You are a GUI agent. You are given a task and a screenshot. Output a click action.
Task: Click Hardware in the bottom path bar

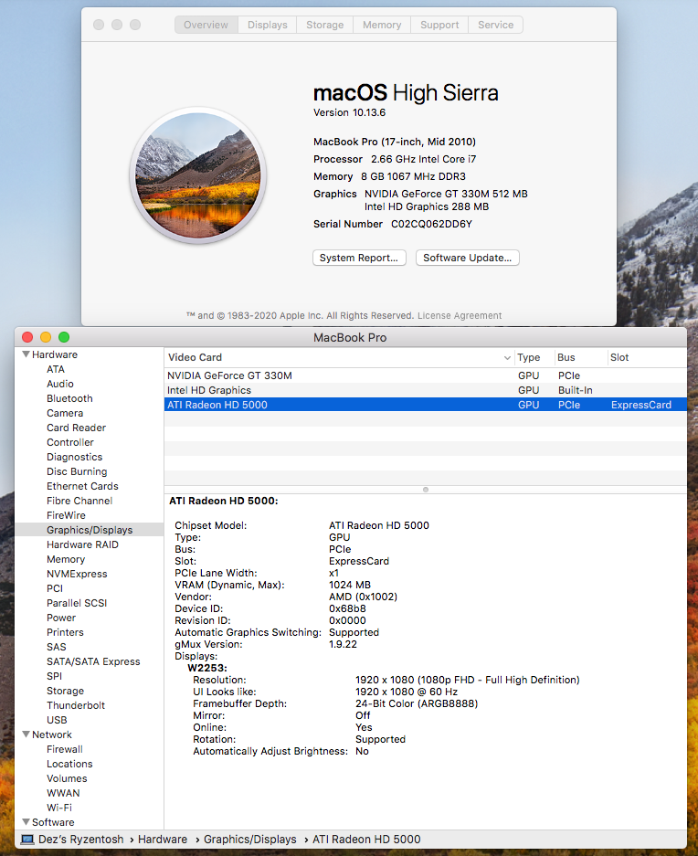163,839
